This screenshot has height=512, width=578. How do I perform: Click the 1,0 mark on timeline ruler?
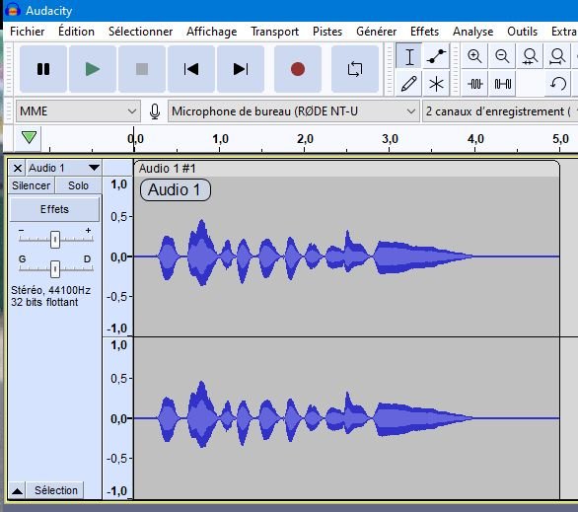pyautogui.click(x=220, y=139)
